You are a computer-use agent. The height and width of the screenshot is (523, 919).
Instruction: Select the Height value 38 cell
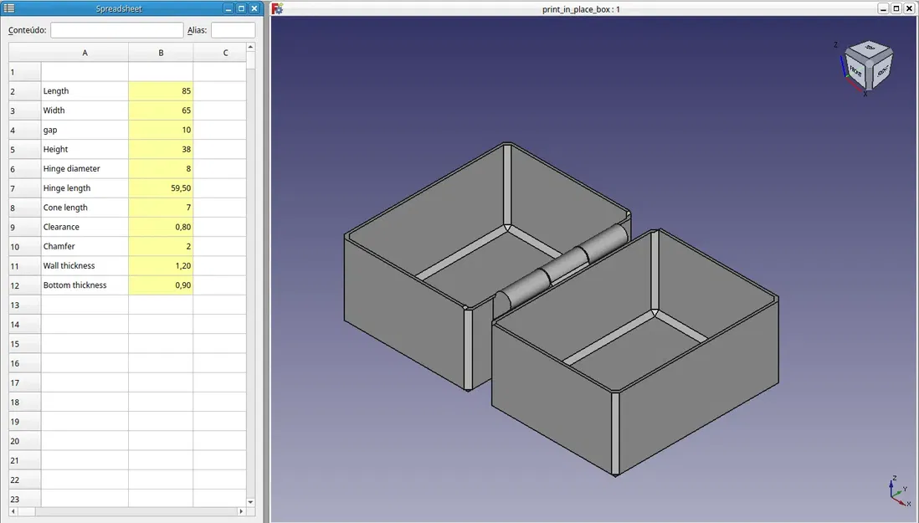[161, 149]
